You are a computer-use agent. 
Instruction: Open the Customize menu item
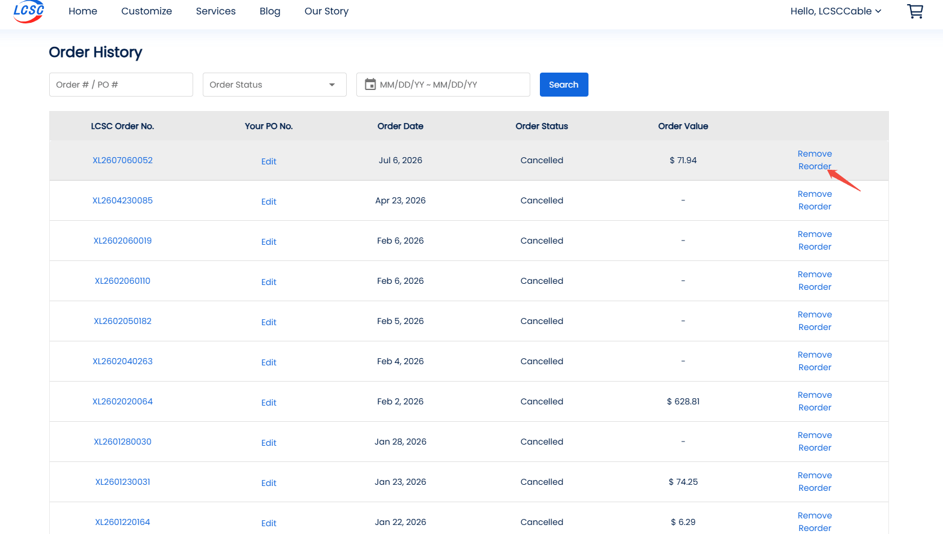[146, 11]
